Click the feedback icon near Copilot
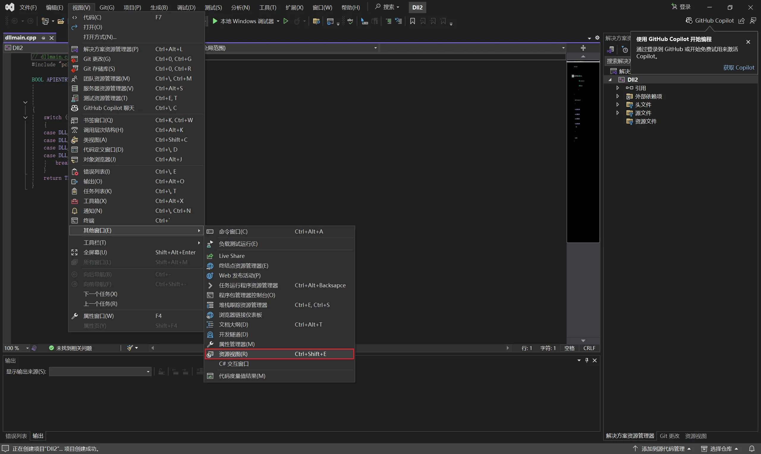761x454 pixels. [x=753, y=21]
